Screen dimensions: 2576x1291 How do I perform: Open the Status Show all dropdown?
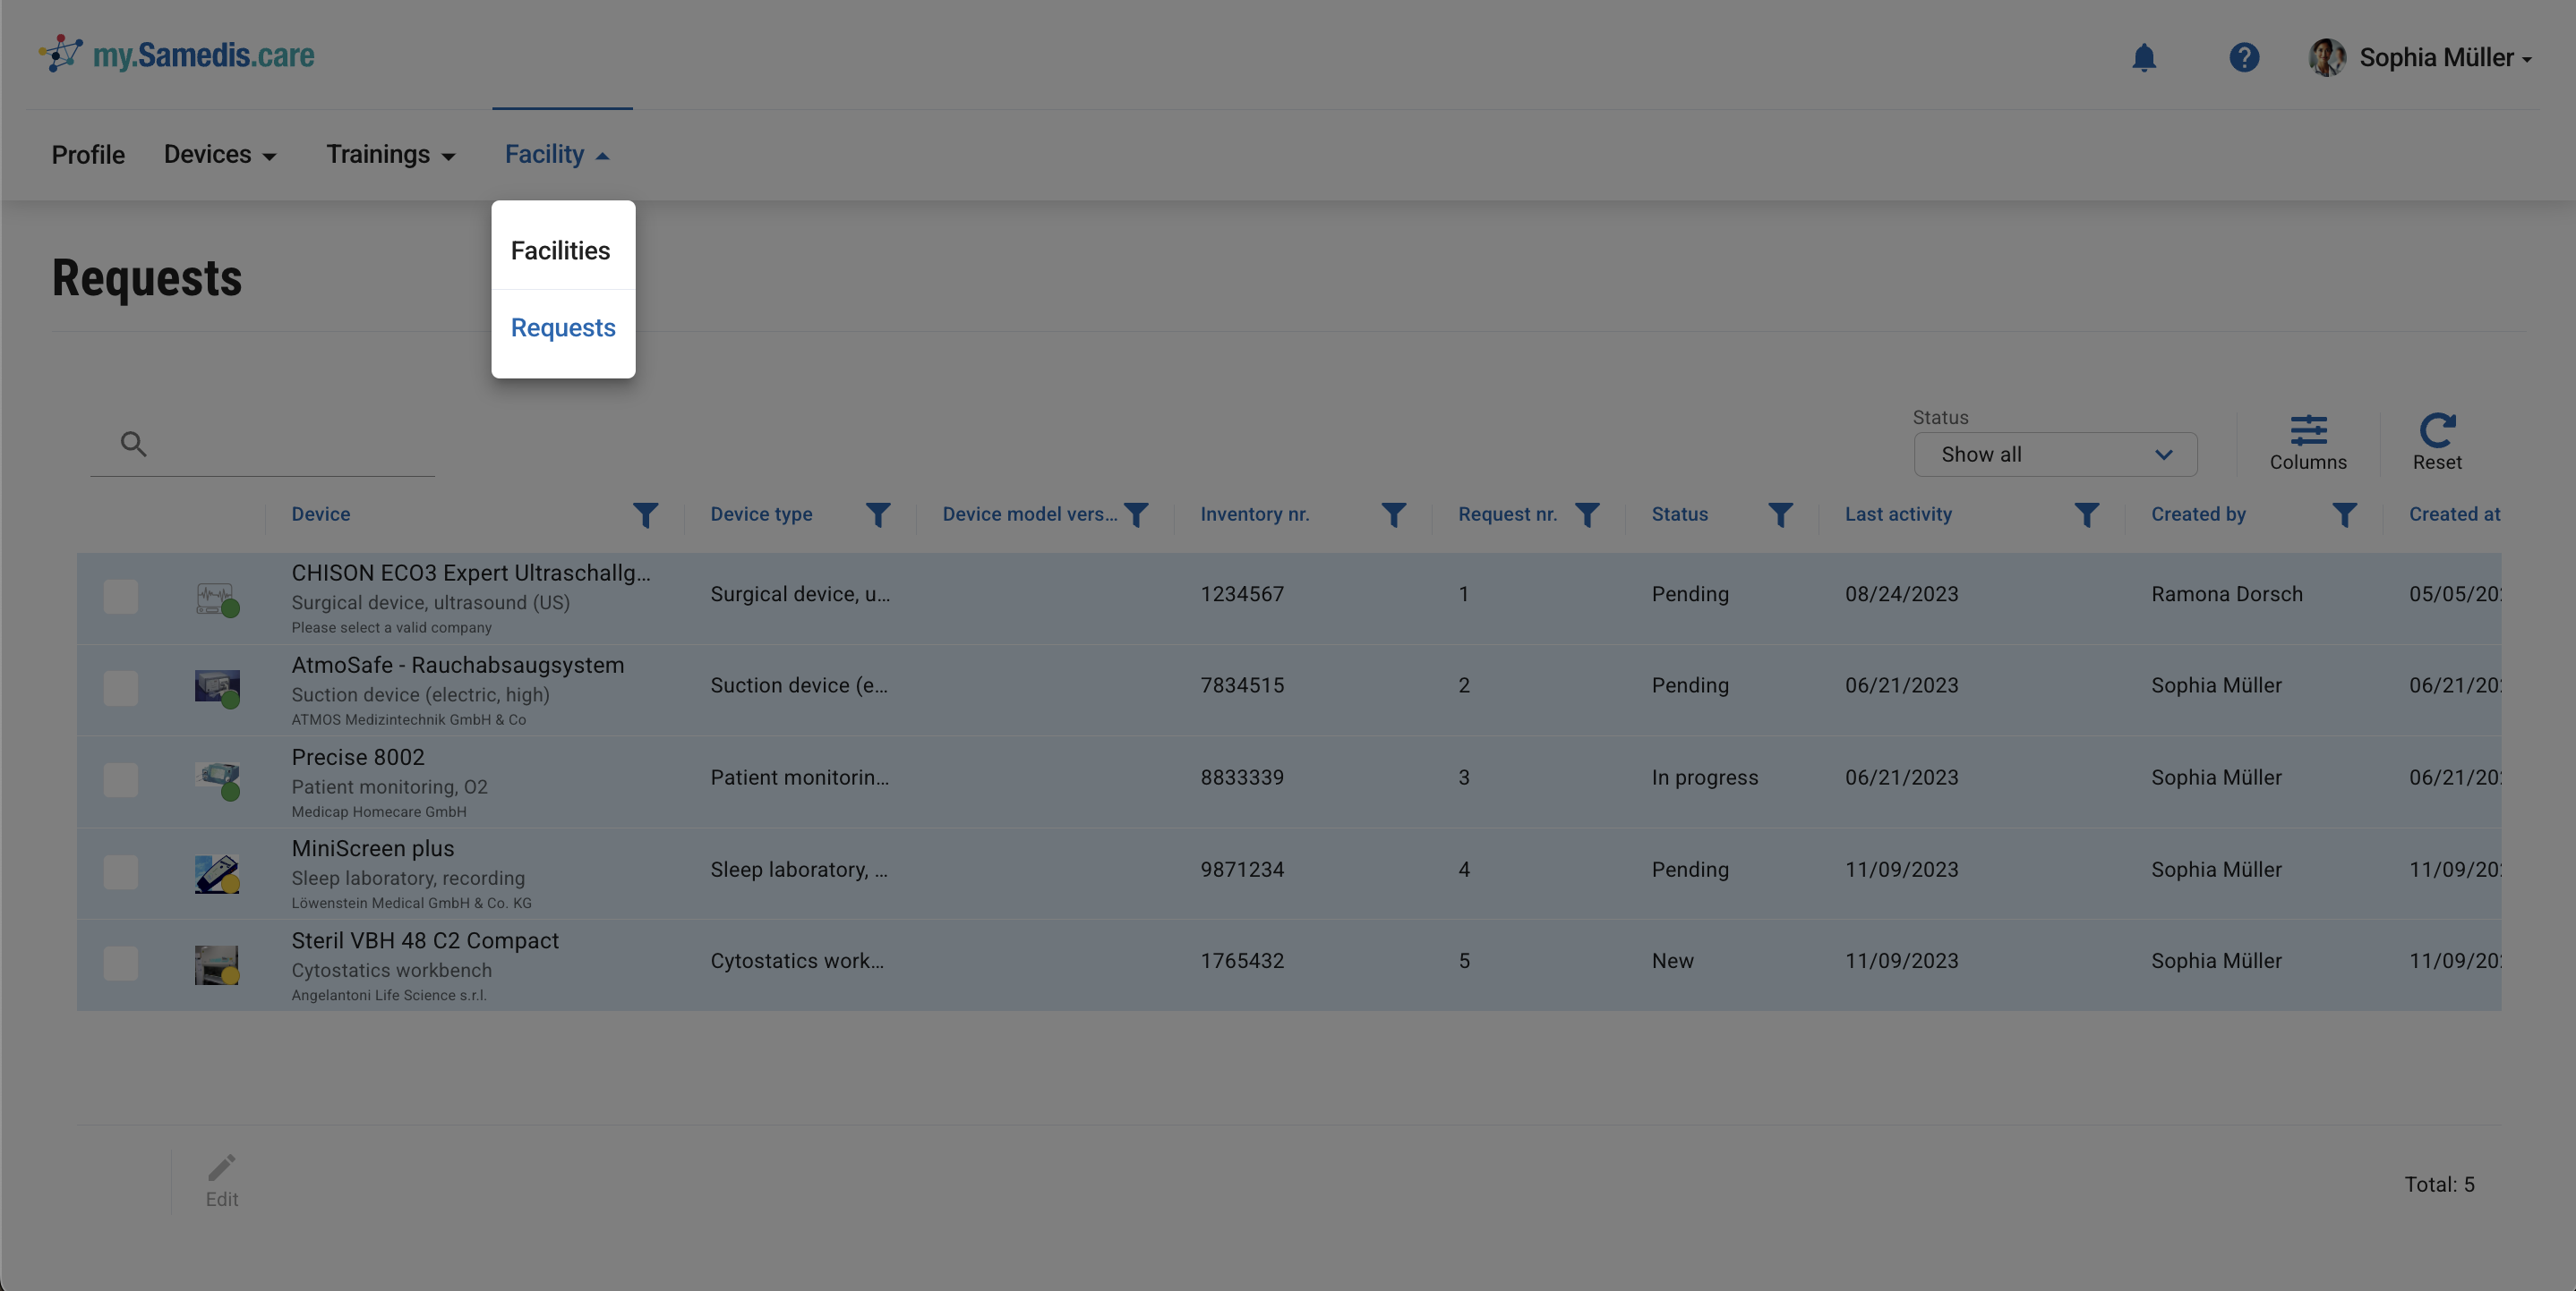tap(2054, 454)
